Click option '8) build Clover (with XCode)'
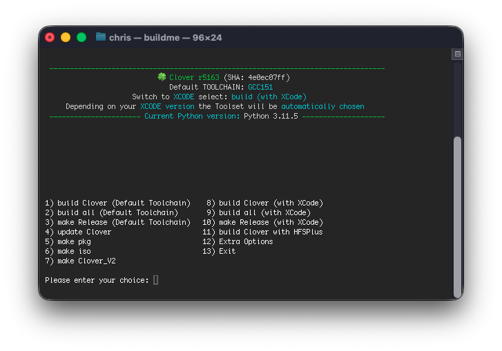Screen dimensions: 502x351 [264, 203]
